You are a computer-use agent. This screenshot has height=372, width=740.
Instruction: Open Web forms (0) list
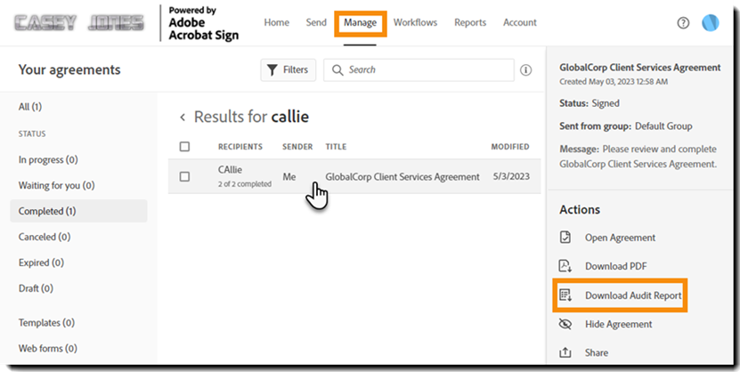click(x=48, y=349)
